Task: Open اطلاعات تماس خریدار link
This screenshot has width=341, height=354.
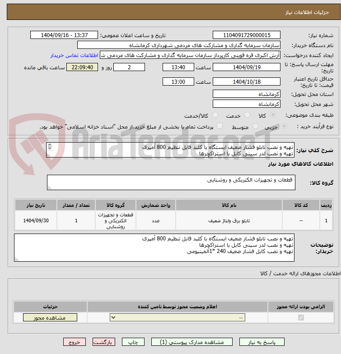Action: 75,55
